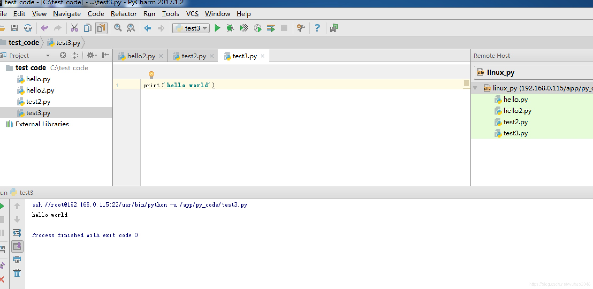Click the blue Help question mark icon
This screenshot has width=593, height=289.
click(317, 28)
